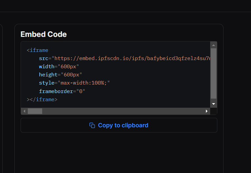
Task: Click the vertical scrollbar thumb in code box
Action: pyautogui.click(x=213, y=73)
